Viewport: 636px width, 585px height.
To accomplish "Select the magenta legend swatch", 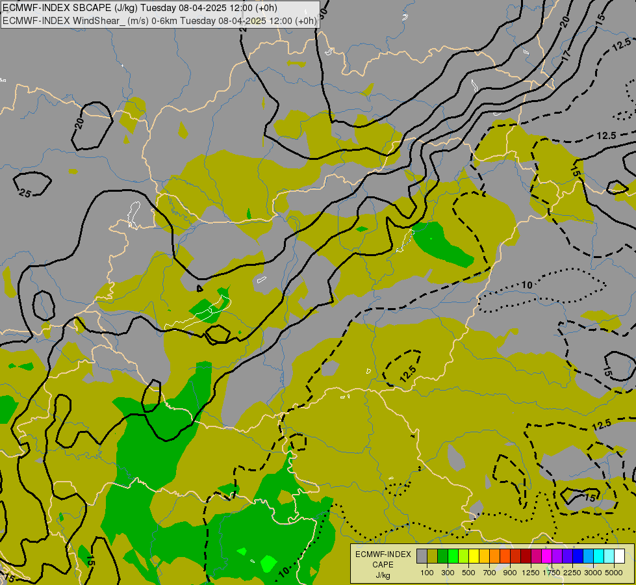I will click(547, 556).
